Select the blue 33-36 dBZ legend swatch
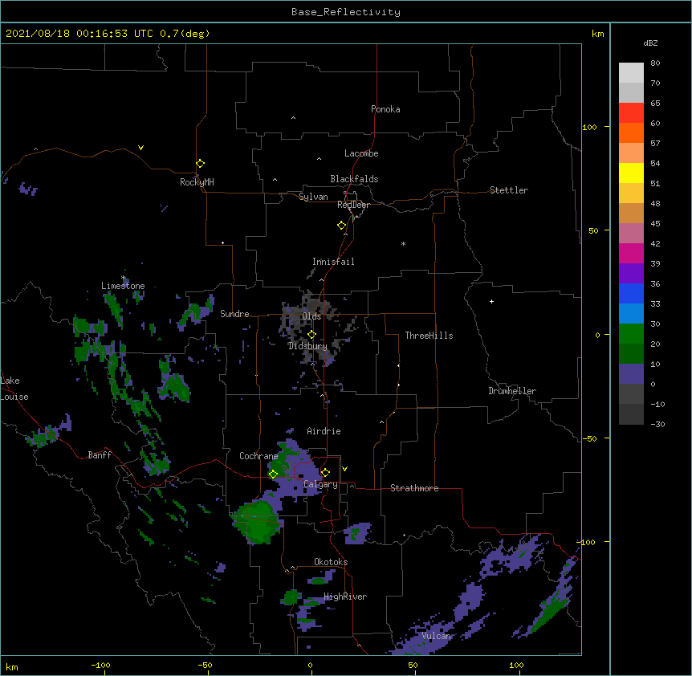Image resolution: width=692 pixels, height=676 pixels. (631, 293)
